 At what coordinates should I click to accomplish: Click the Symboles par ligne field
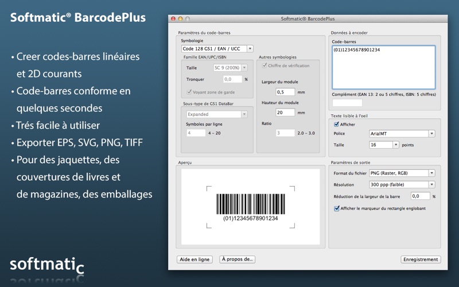coord(196,133)
